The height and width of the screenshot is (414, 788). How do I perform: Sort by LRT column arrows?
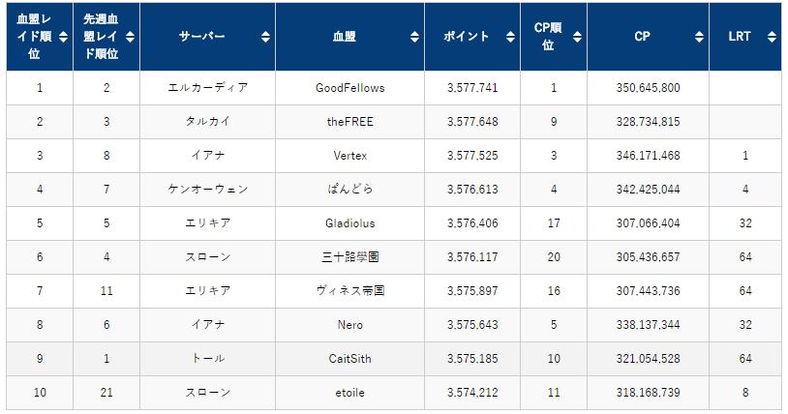[771, 37]
